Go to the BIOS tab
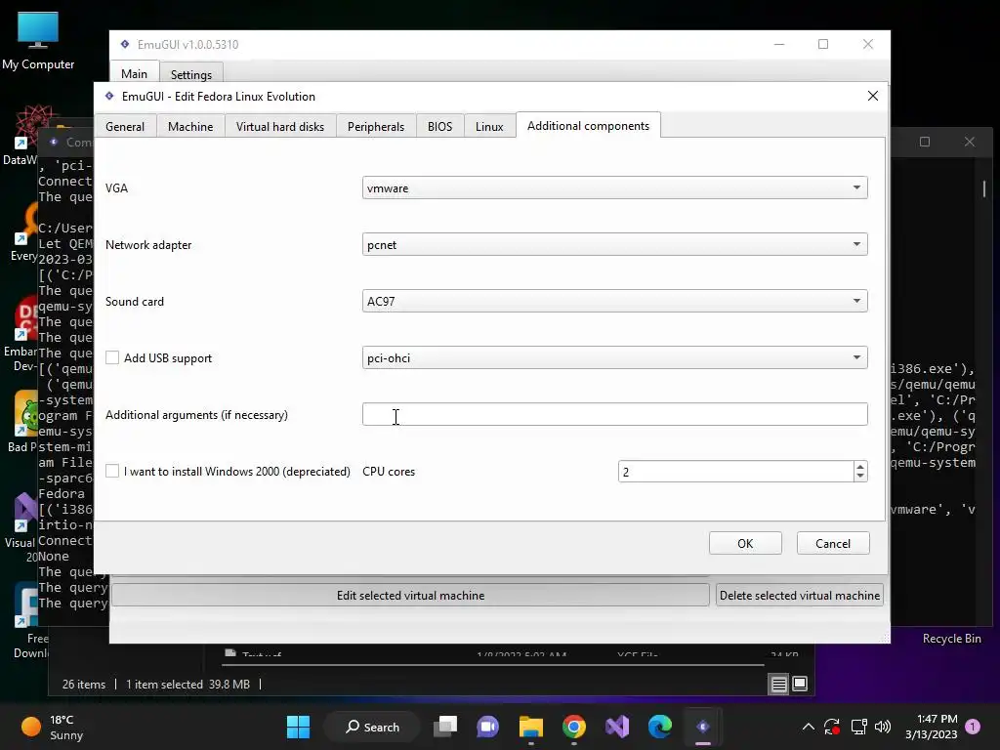Viewport: 1000px width, 750px height. [439, 126]
